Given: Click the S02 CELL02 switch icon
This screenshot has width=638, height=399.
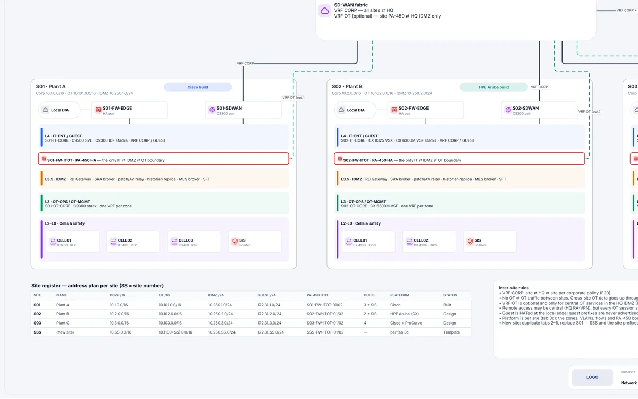Looking at the screenshot, I should click(409, 242).
